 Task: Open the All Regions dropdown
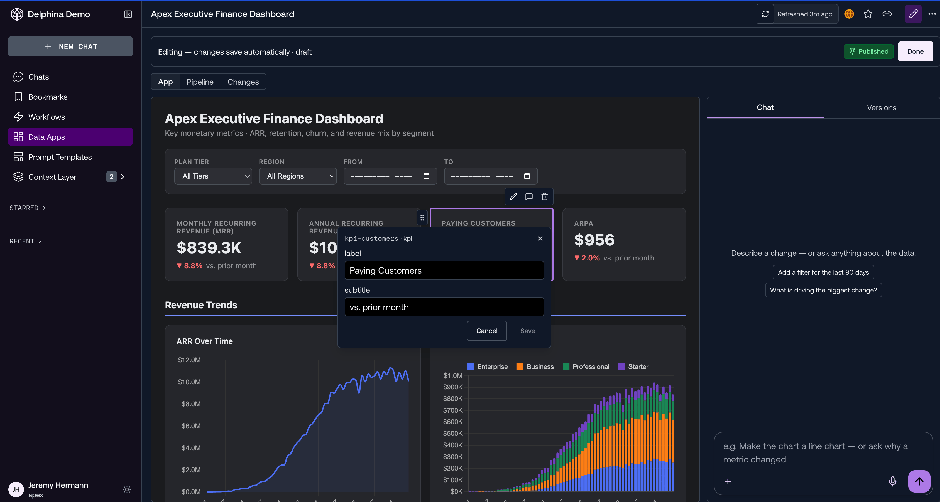pos(298,176)
